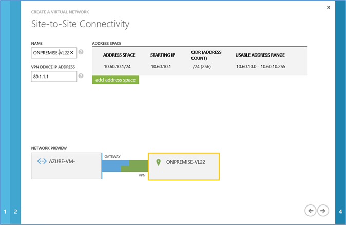This screenshot has width=346, height=225.
Task: Click the NETWORK PREVIEW label
Action: 49,148
